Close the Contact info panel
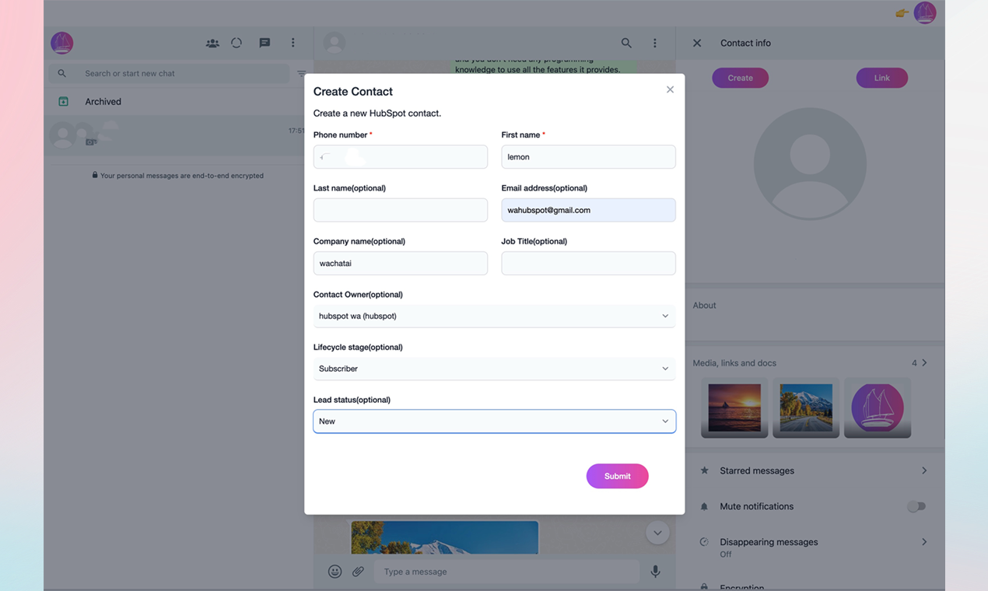988x591 pixels. (697, 43)
